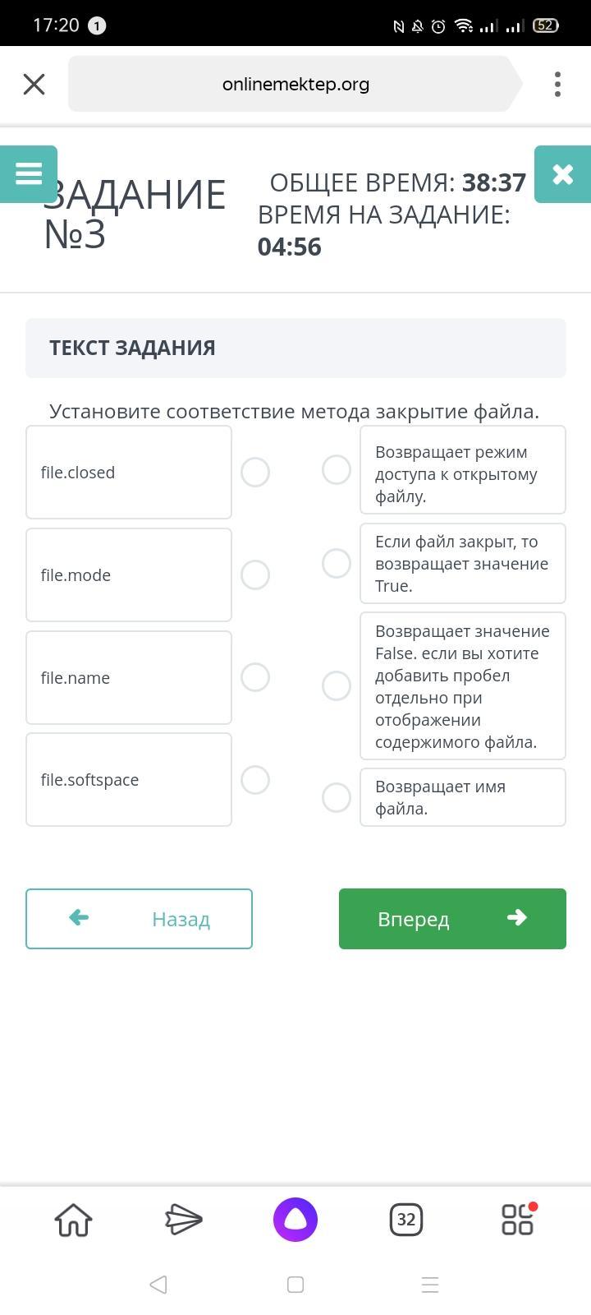Select radio for 'Возвращает имя файла'

pos(337,797)
